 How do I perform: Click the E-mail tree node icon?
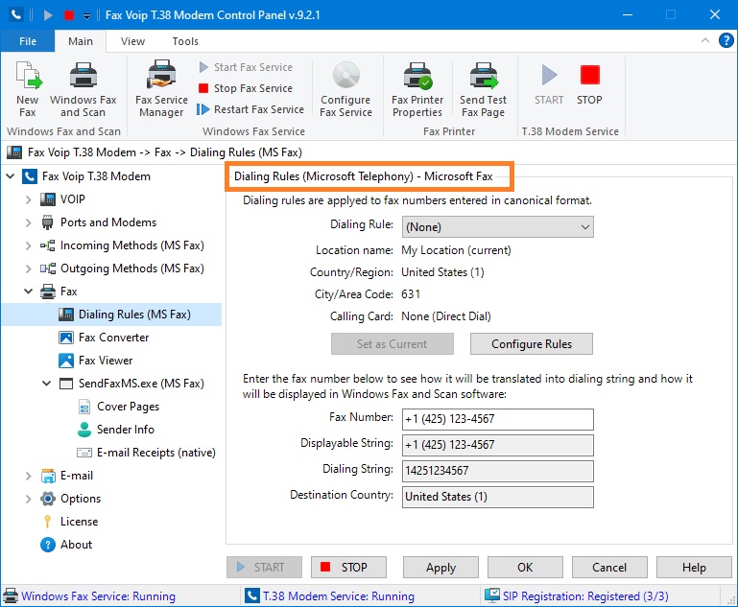click(x=48, y=476)
